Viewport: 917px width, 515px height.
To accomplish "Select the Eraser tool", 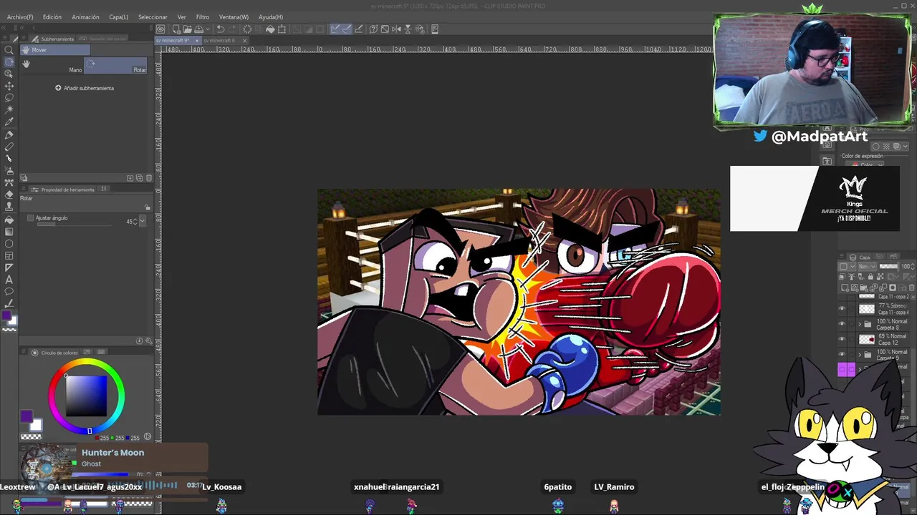I will 9,195.
